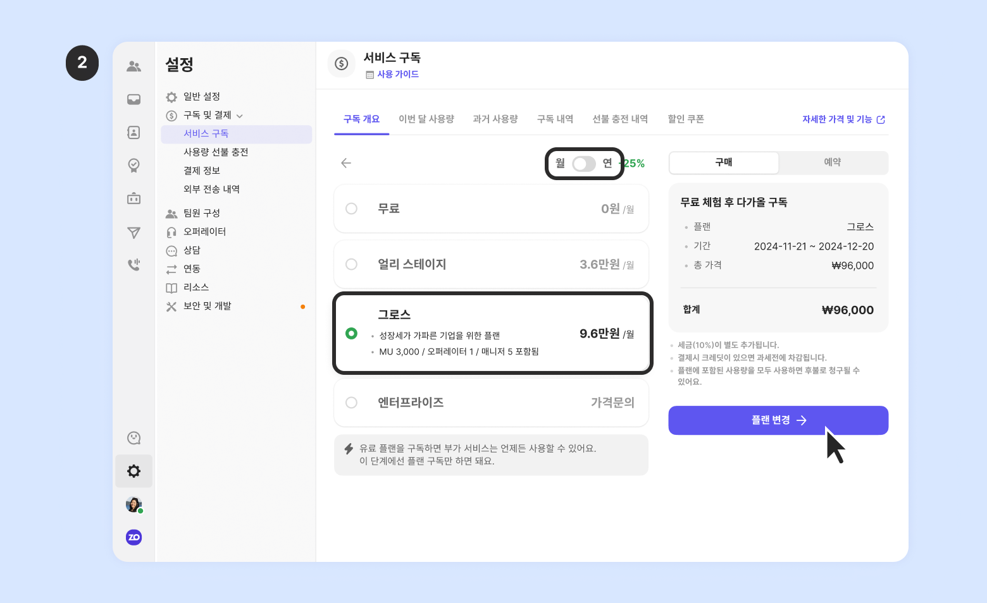Click the back arrow above plan list
The image size is (987, 603).
(x=346, y=163)
